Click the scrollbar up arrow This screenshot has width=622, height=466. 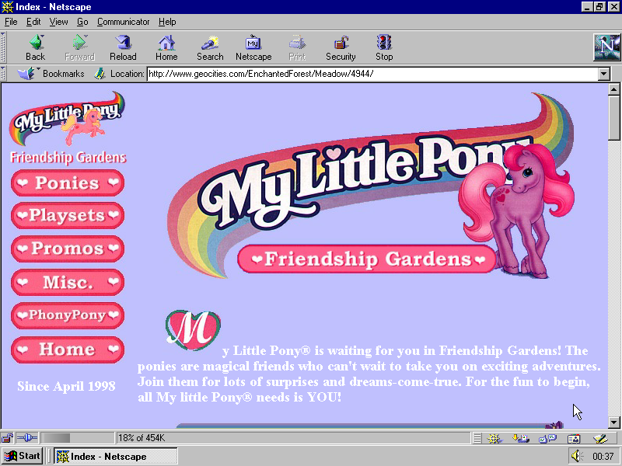click(x=613, y=89)
